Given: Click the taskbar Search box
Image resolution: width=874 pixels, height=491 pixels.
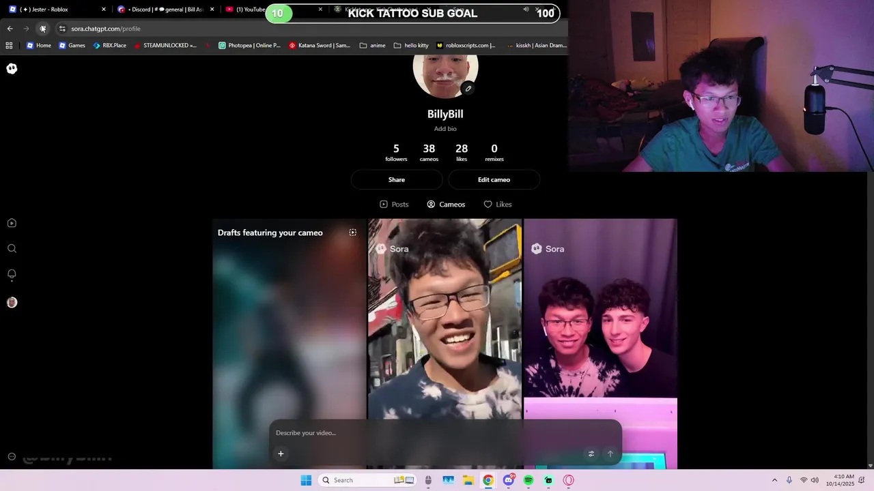Looking at the screenshot, I should (x=367, y=480).
